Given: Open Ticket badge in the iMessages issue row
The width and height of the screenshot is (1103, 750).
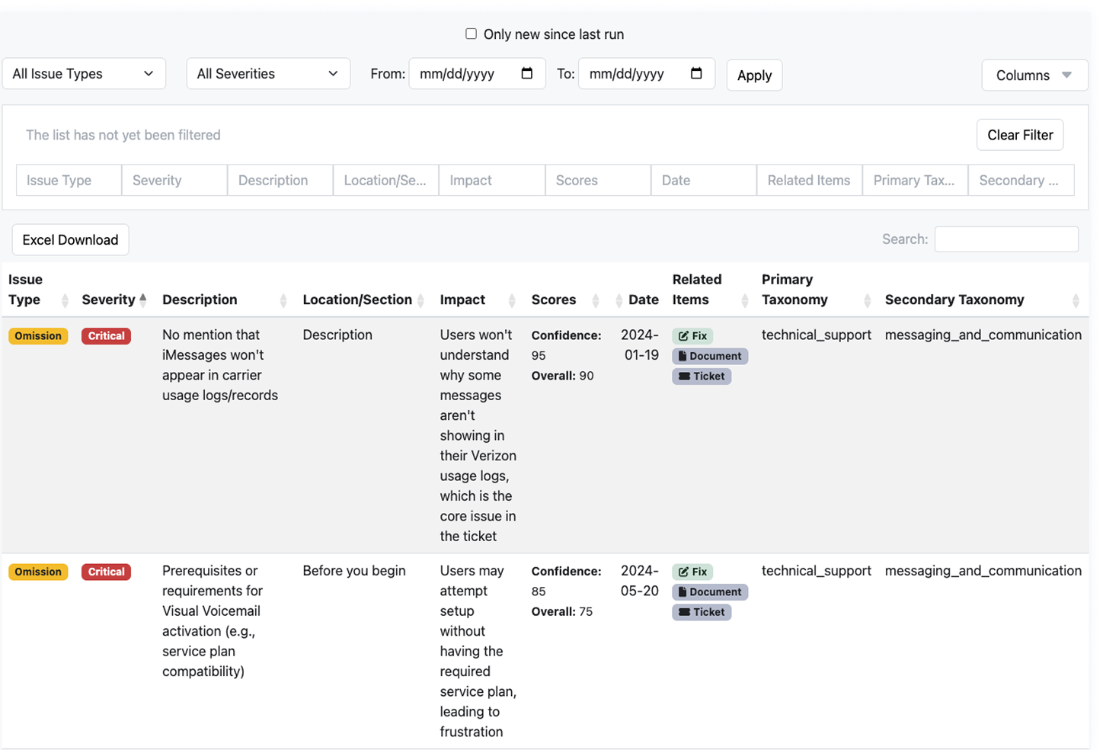Looking at the screenshot, I should pyautogui.click(x=702, y=377).
